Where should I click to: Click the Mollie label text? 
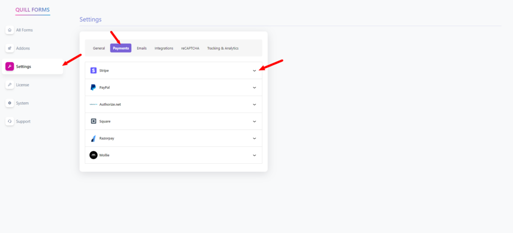click(104, 155)
